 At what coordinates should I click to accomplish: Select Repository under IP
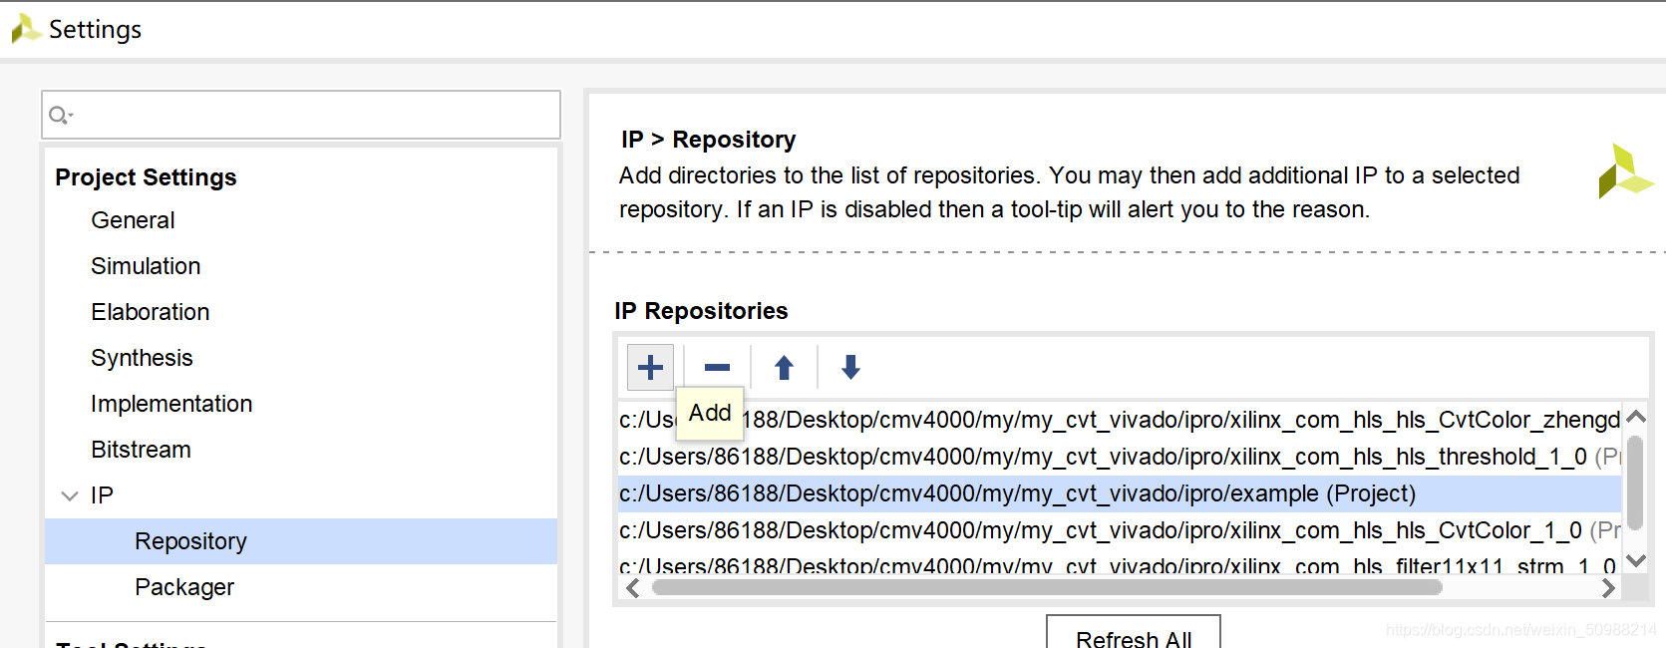(301, 541)
